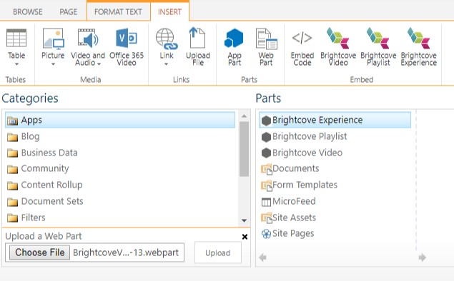Select Brightcove Experience in Parts list
This screenshot has width=454, height=281.
(x=335, y=120)
